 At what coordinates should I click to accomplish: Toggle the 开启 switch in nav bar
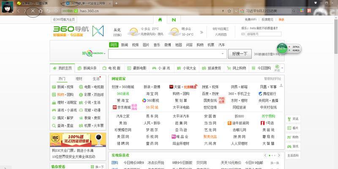(277, 68)
